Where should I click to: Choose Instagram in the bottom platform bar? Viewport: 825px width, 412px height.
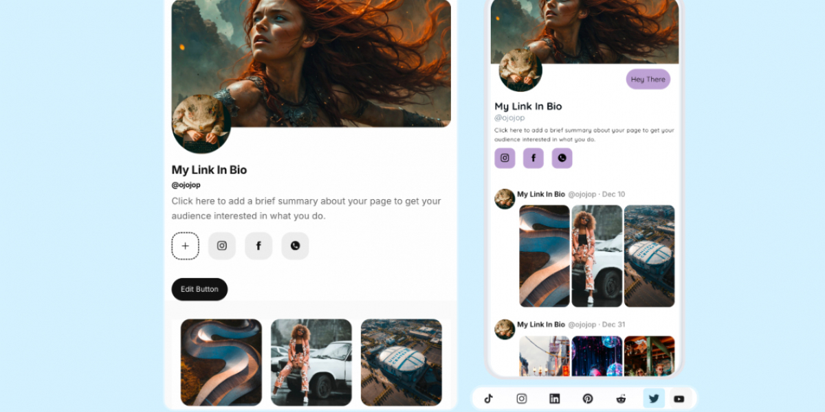(522, 399)
